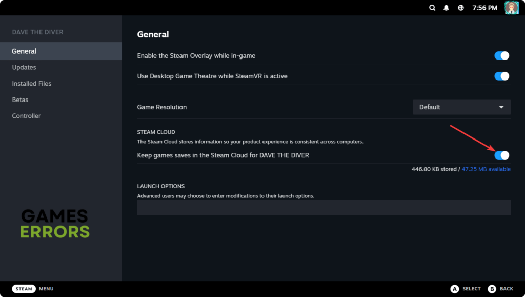Click the STEAM button at bottom left
525x297 pixels.
23,288
